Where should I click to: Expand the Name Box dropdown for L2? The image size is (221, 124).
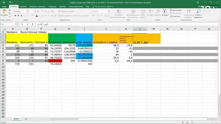[x=14, y=24]
